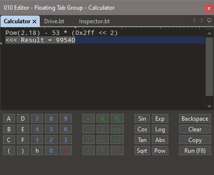
Task: Click the modulo % operator key
Action: pyautogui.click(x=117, y=118)
